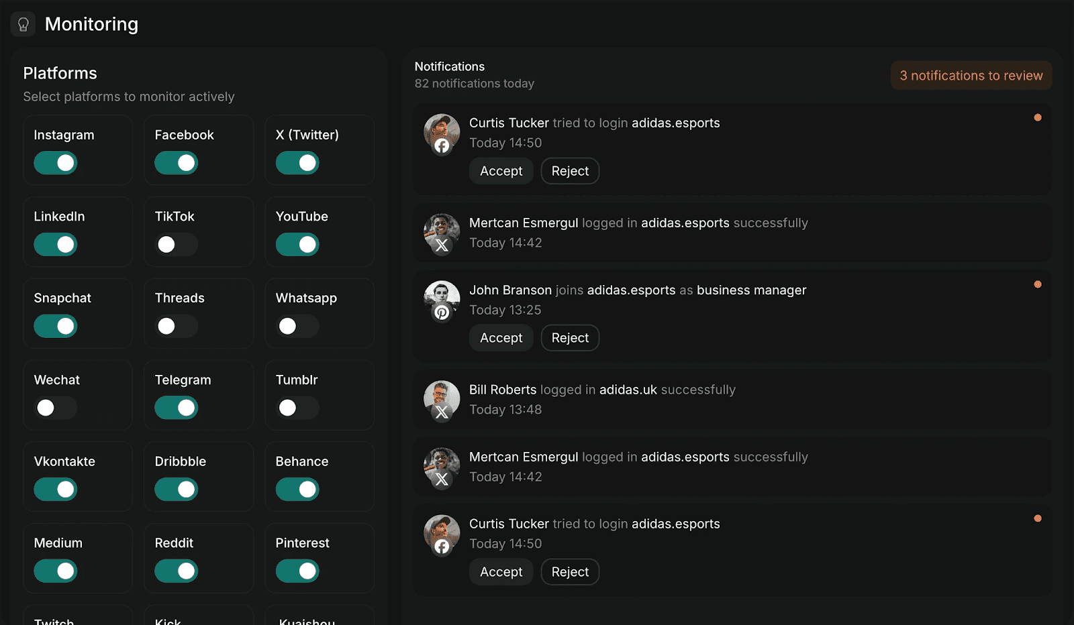
Task: Turn on Tumblr monitoring
Action: coord(297,408)
